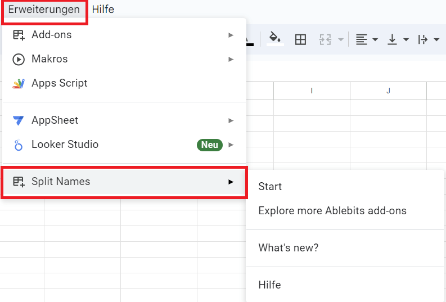Open the vertical align dropdown arrow

[x=406, y=40]
